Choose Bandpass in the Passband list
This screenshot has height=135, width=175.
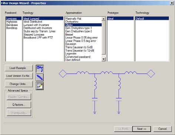pyautogui.click(x=14, y=25)
